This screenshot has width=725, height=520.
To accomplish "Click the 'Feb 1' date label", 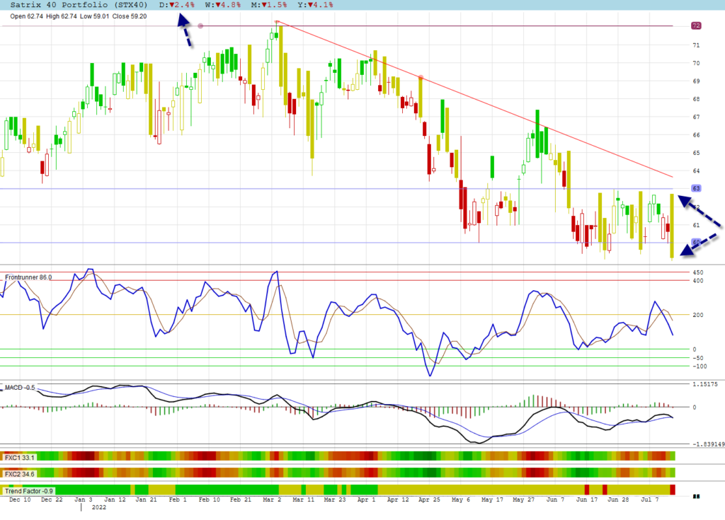I will 178,499.
